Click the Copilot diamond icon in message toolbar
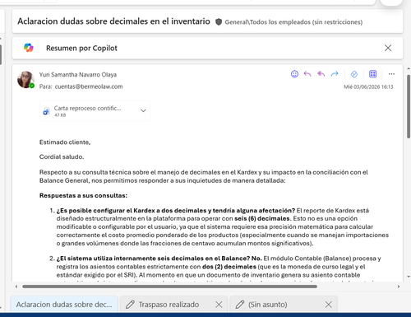 tap(354, 74)
